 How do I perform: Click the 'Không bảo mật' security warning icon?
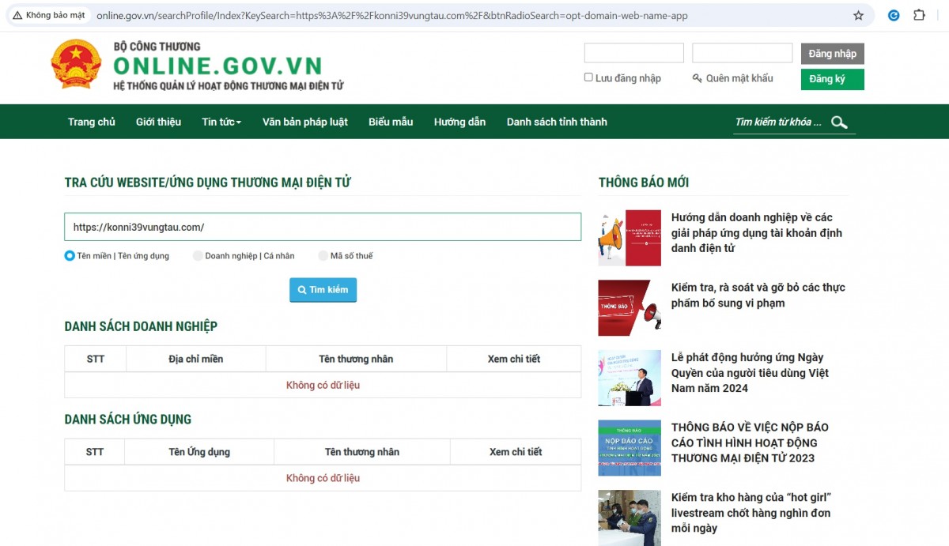click(17, 15)
